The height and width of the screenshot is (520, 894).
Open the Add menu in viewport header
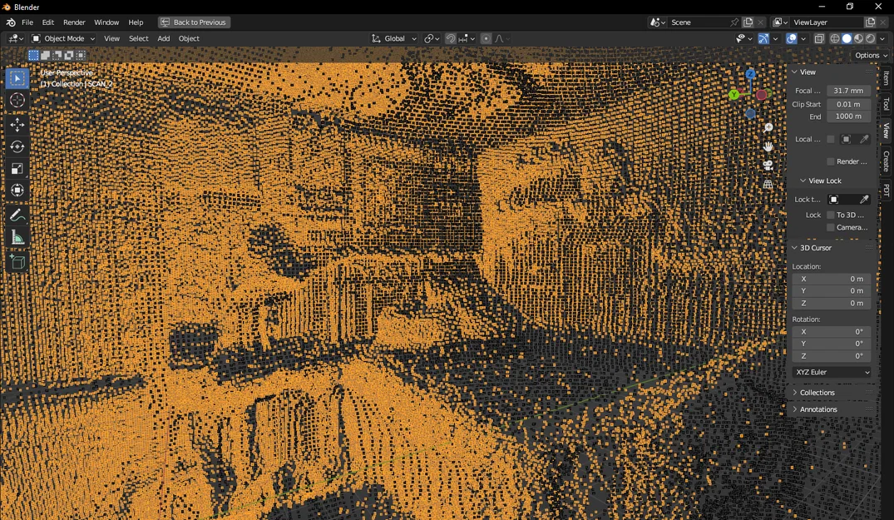pos(164,39)
